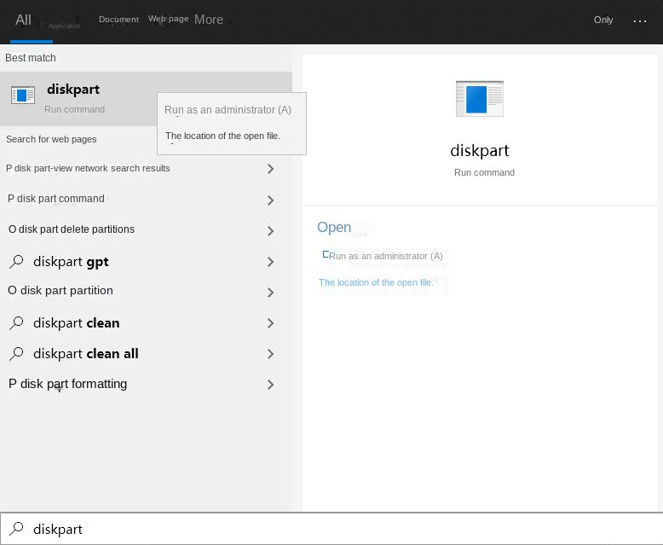
Task: Click the diskpart icon in Best match
Action: point(23,95)
